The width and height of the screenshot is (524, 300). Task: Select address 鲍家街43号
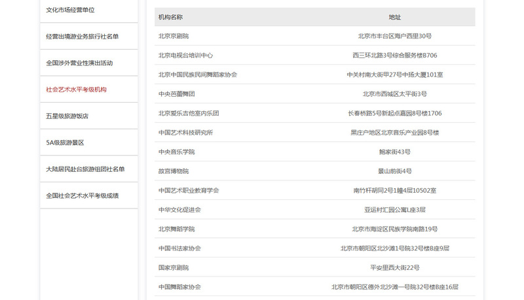click(395, 152)
